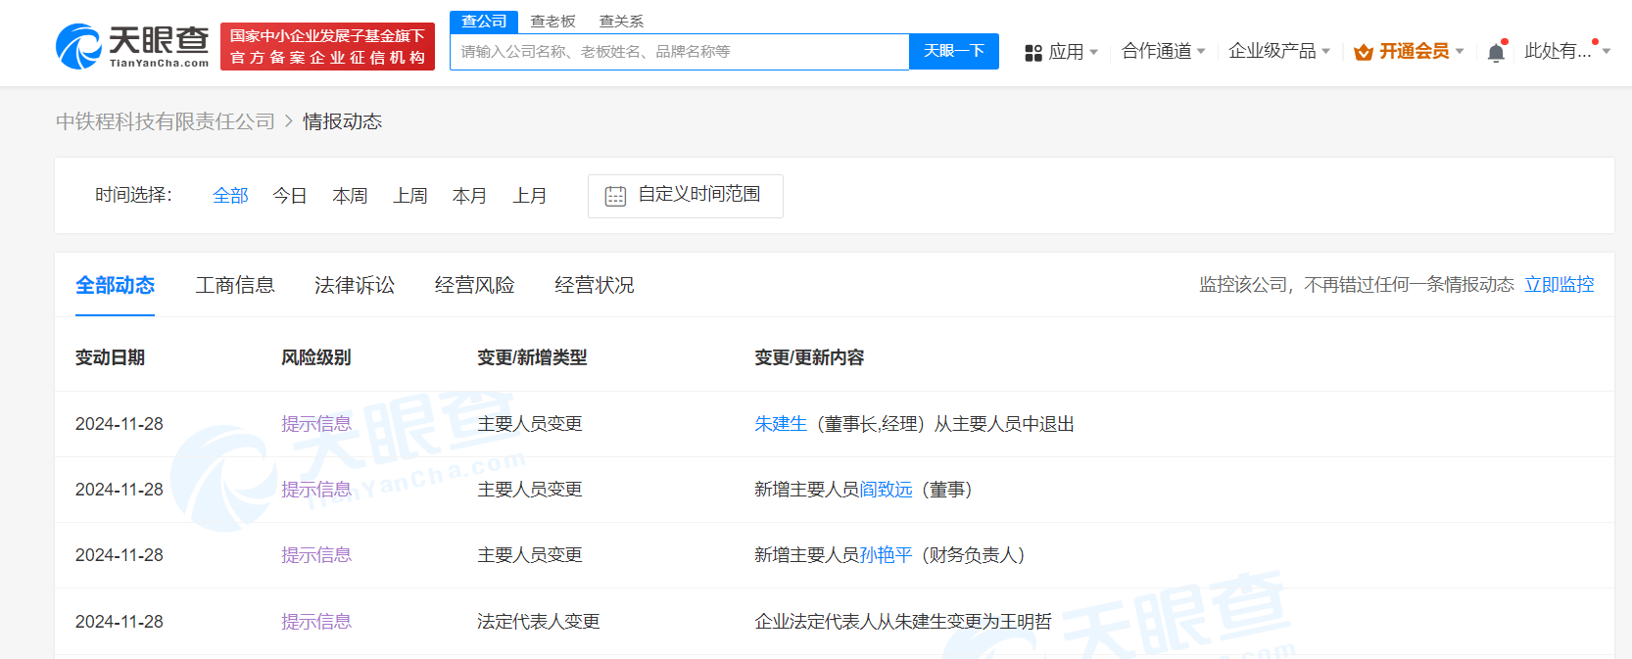Filter time by 本月
The height and width of the screenshot is (659, 1632).
(469, 196)
